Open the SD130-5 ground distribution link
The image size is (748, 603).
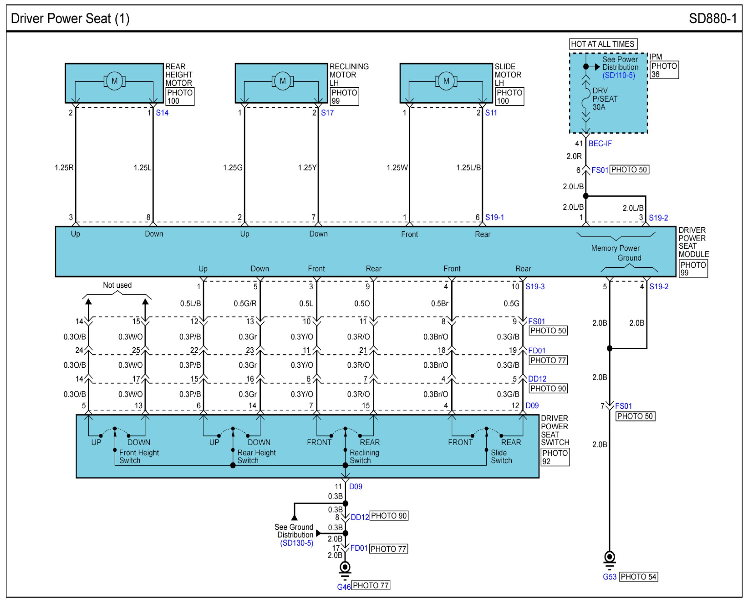tap(297, 543)
